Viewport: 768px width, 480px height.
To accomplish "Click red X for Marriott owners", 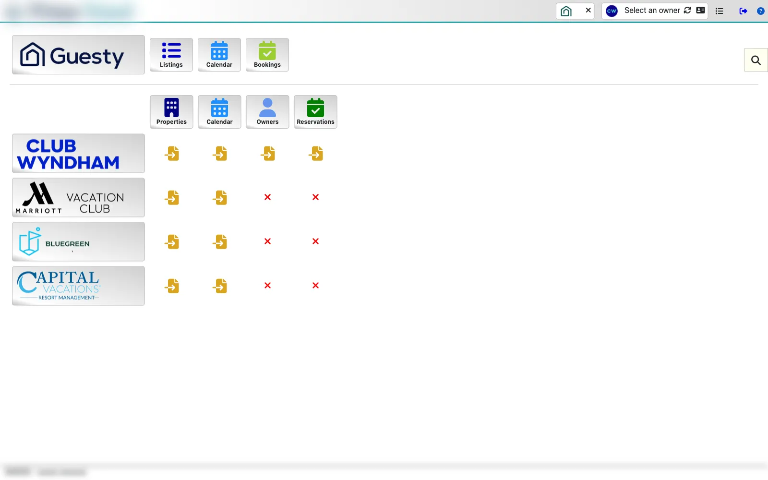I will pos(268,197).
